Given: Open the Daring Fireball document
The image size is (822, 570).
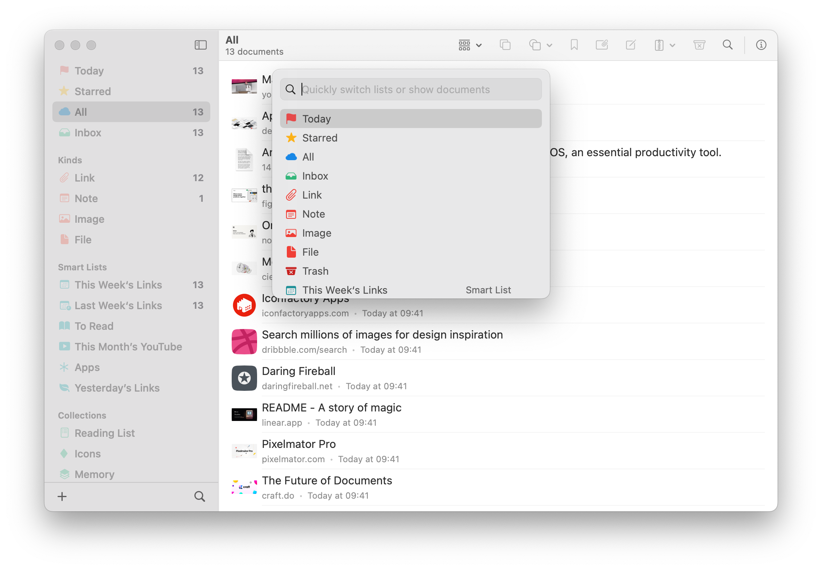Looking at the screenshot, I should 299,371.
